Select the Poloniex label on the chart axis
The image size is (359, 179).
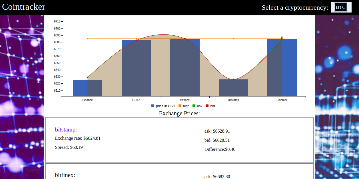tap(282, 100)
